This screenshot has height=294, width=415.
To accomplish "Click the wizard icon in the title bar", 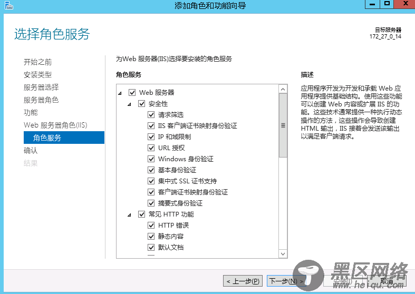I will [9, 5].
